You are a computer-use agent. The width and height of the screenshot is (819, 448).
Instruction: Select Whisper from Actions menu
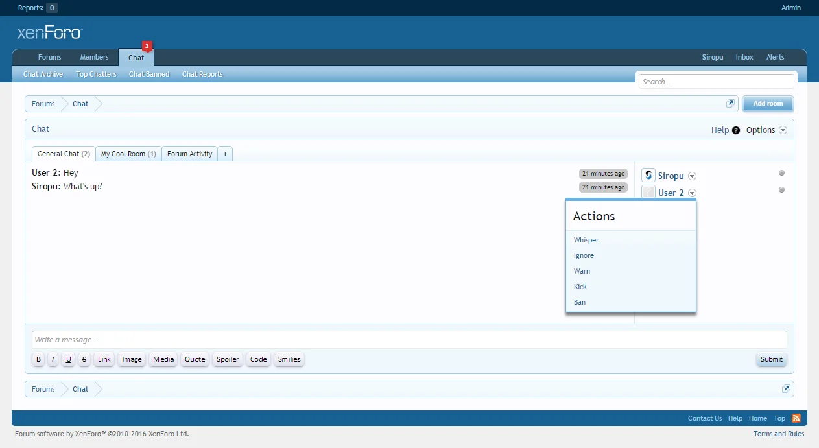coord(586,240)
